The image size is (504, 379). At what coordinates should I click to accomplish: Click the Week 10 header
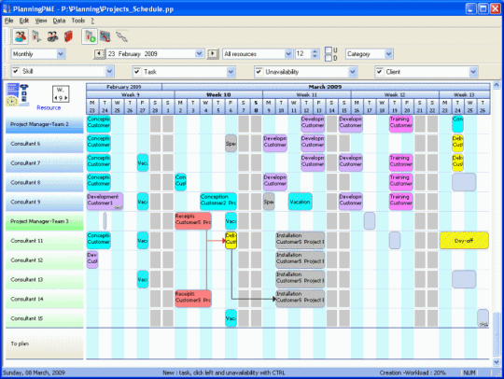(218, 94)
